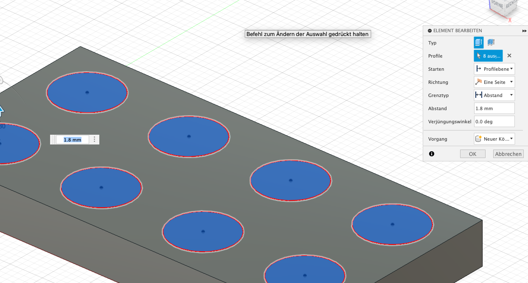Click the 8 selected profiles button
This screenshot has width=528, height=283.
click(x=488, y=55)
